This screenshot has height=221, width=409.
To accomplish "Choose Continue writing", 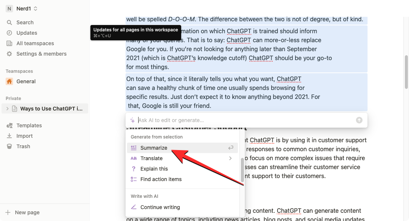I will click(x=160, y=207).
